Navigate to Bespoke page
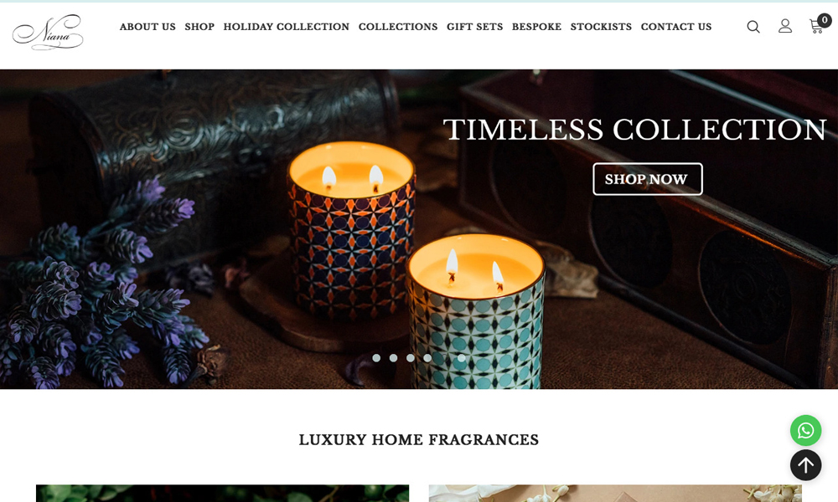The image size is (838, 502). pyautogui.click(x=536, y=27)
